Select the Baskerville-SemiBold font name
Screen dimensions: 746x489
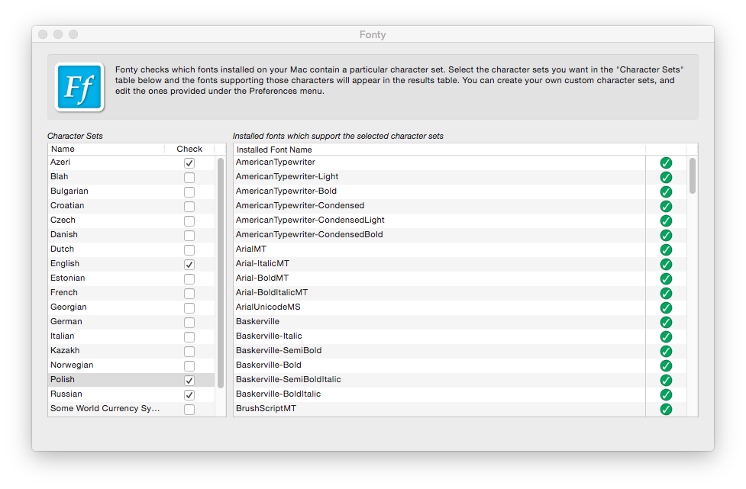point(279,350)
